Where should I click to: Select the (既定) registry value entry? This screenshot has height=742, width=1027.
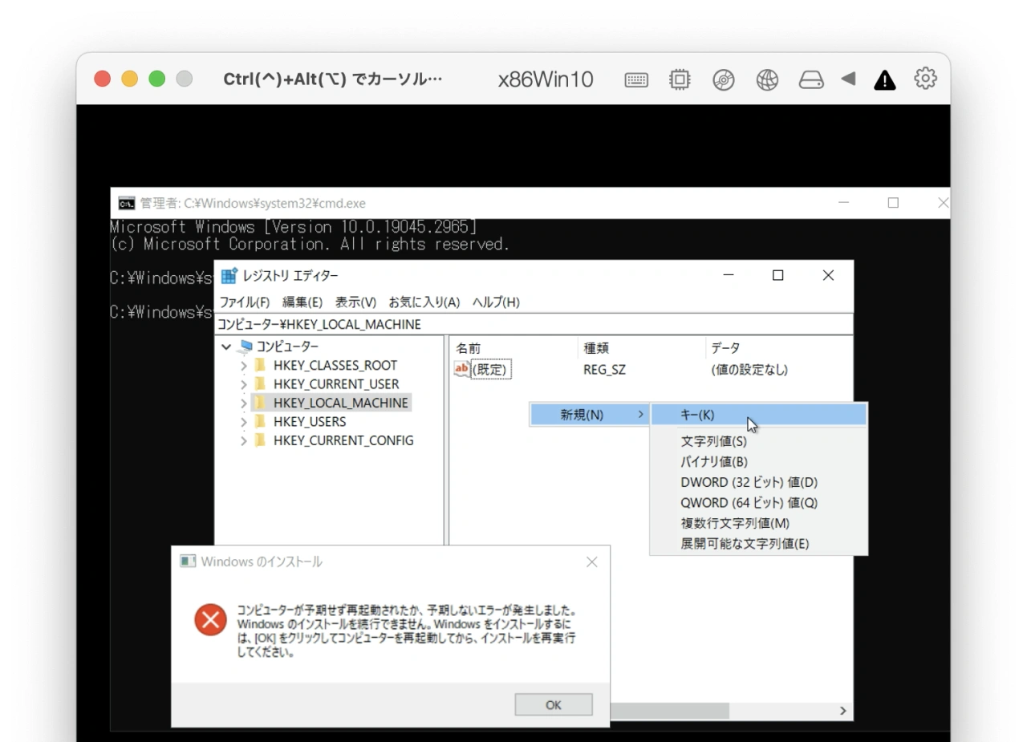coord(491,370)
